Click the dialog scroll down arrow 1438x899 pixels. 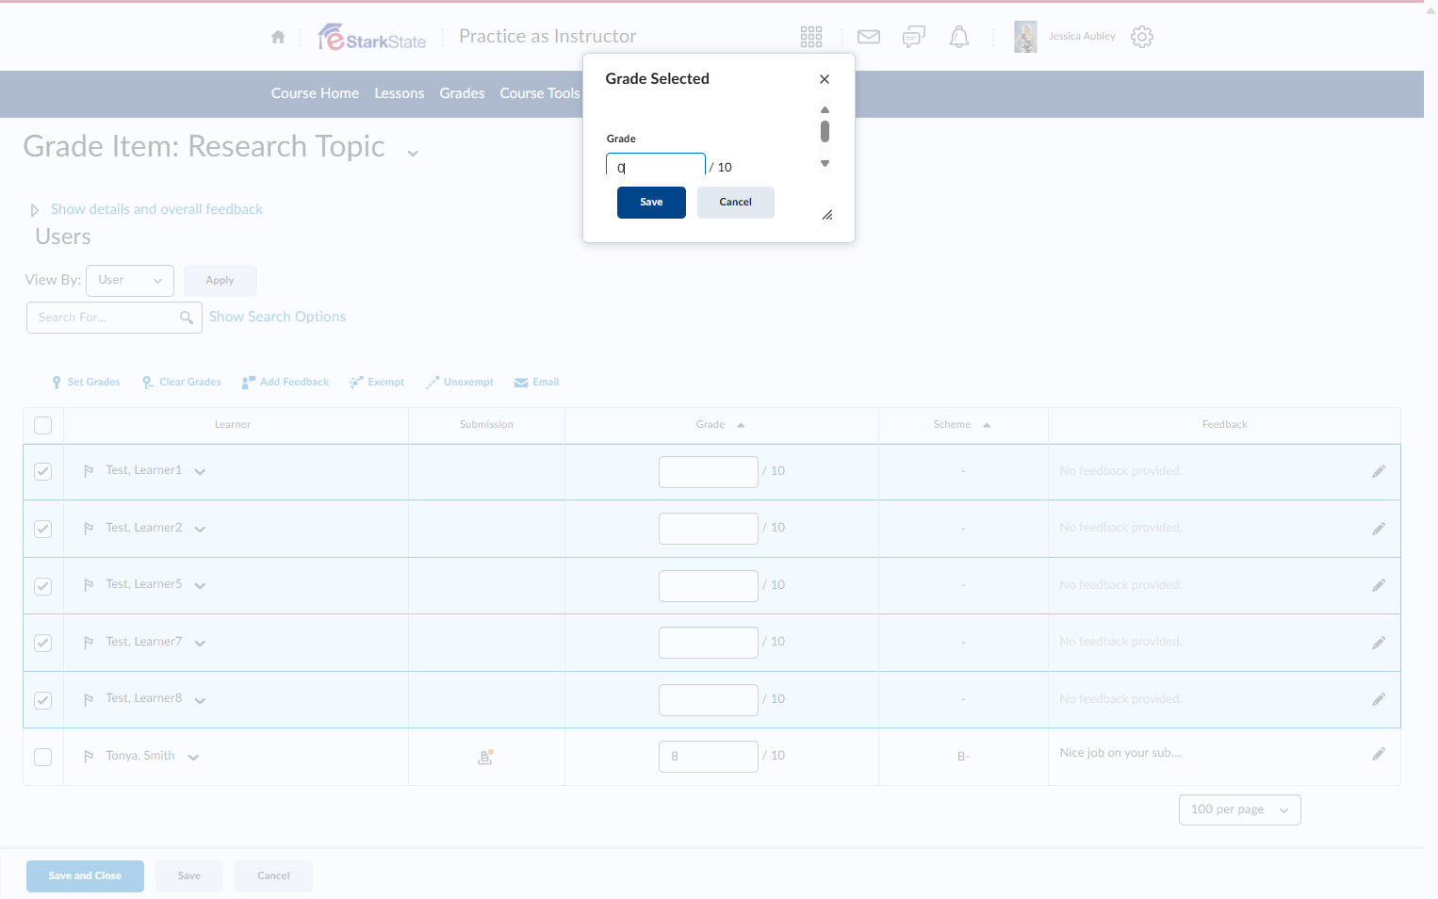point(825,164)
